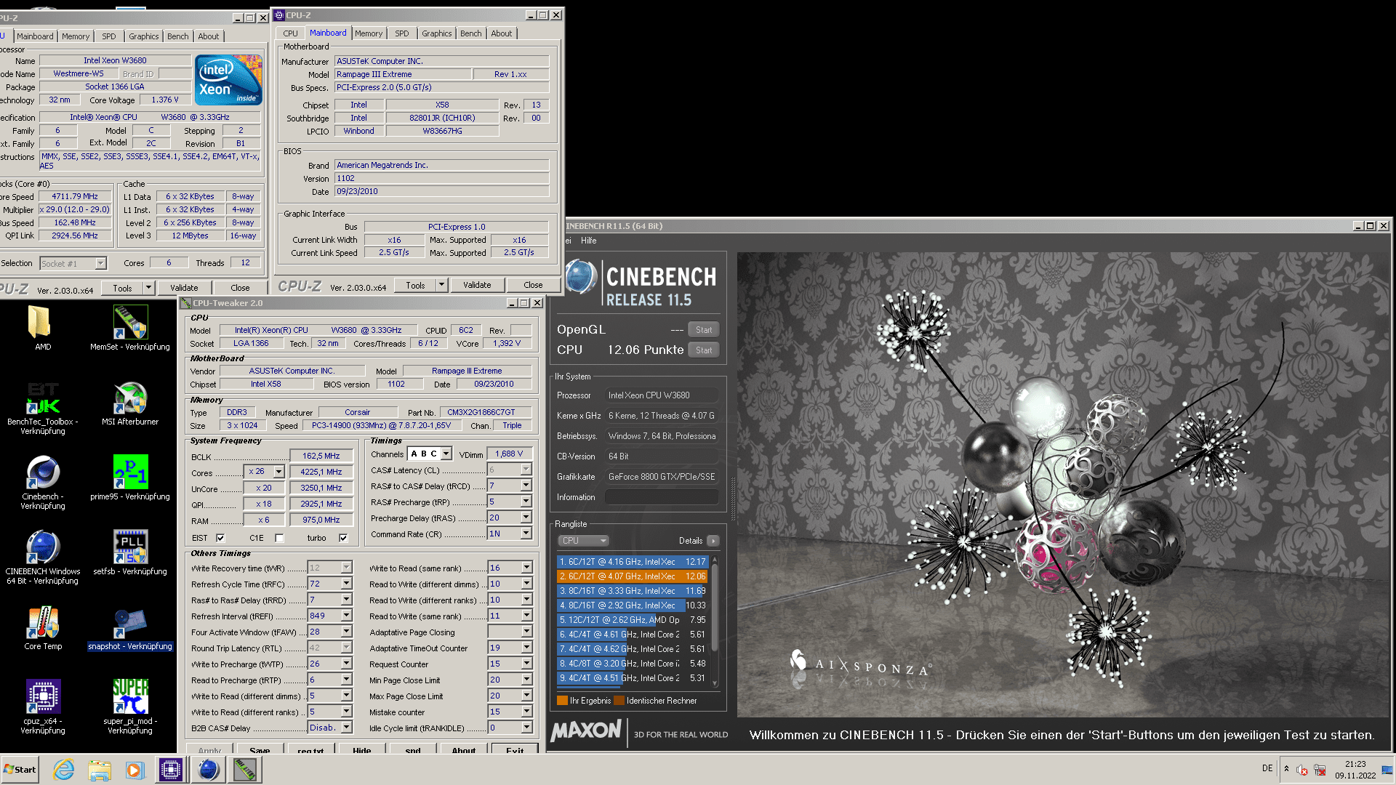Screen dimensions: 1396x785
Task: Click the Hide button in CPU-Tweaker
Action: 362,749
